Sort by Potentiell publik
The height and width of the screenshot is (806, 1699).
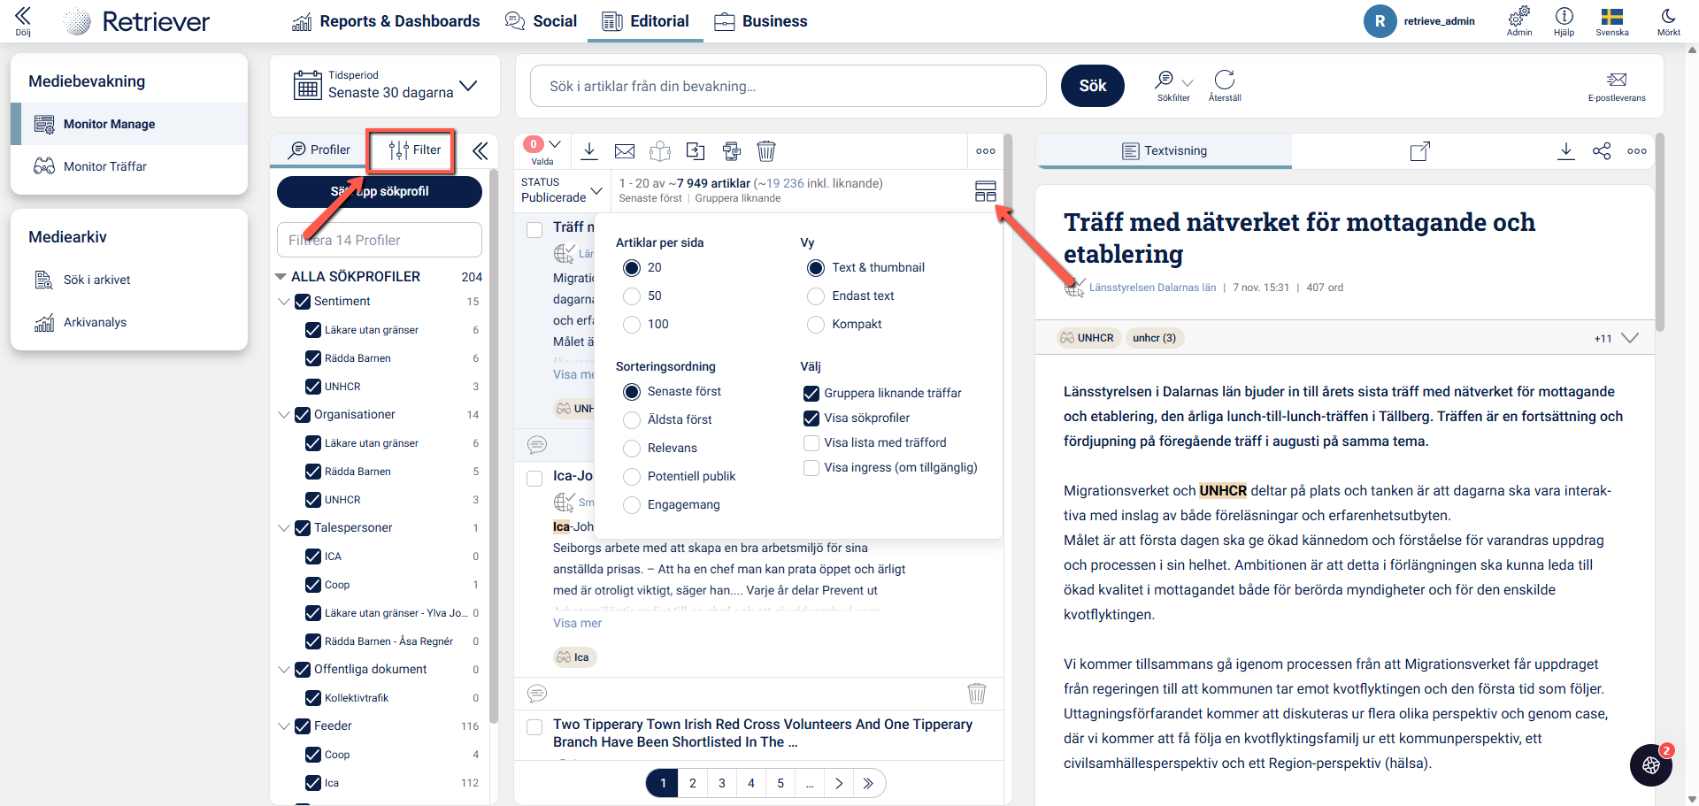click(632, 477)
